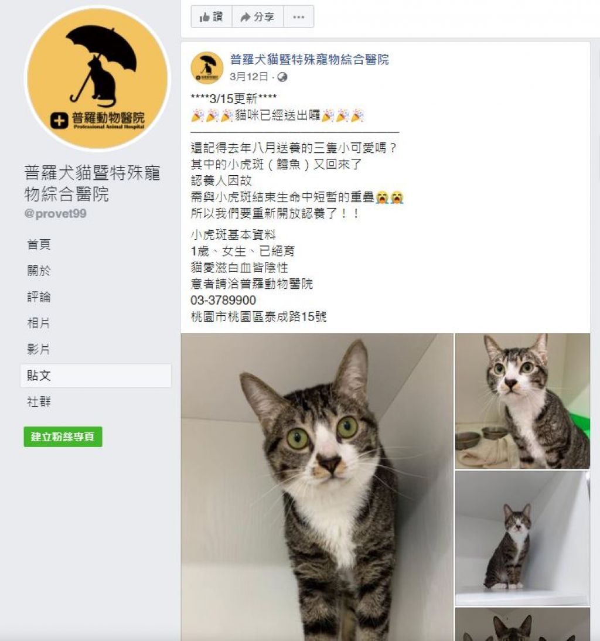Screen dimensions: 600x641
Task: Open the 3月12日 post timestamp
Action: pyautogui.click(x=249, y=77)
